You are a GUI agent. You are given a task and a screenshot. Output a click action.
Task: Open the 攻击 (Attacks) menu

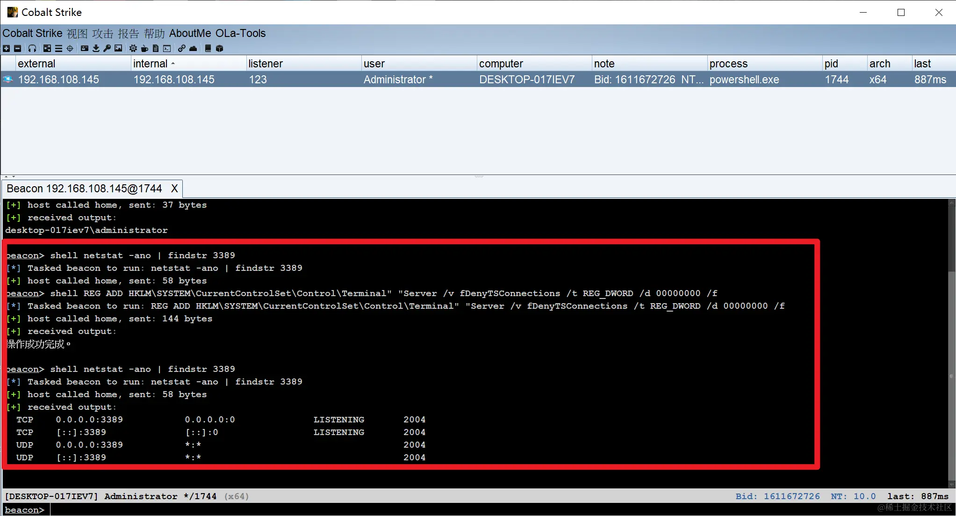(102, 34)
